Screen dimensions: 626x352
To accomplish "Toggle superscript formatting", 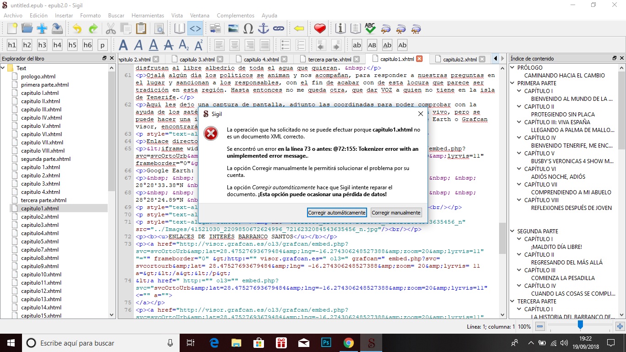I will coord(199,45).
